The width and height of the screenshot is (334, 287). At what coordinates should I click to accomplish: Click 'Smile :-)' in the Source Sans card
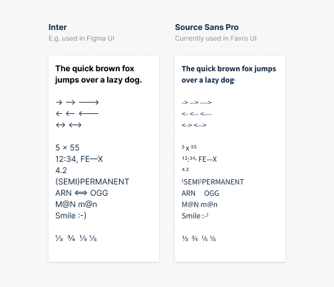coord(195,216)
